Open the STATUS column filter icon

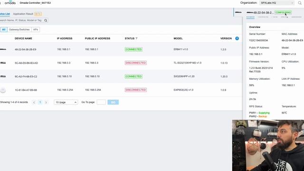pyautogui.click(x=136, y=38)
